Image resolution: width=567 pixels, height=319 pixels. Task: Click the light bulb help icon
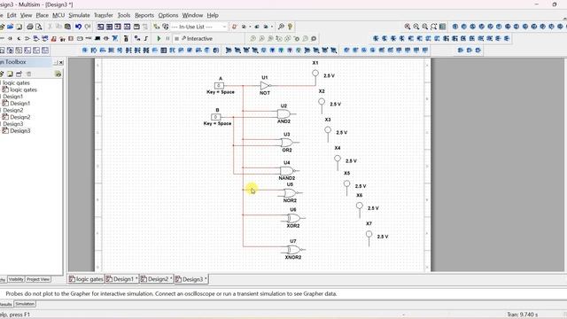(x=290, y=27)
